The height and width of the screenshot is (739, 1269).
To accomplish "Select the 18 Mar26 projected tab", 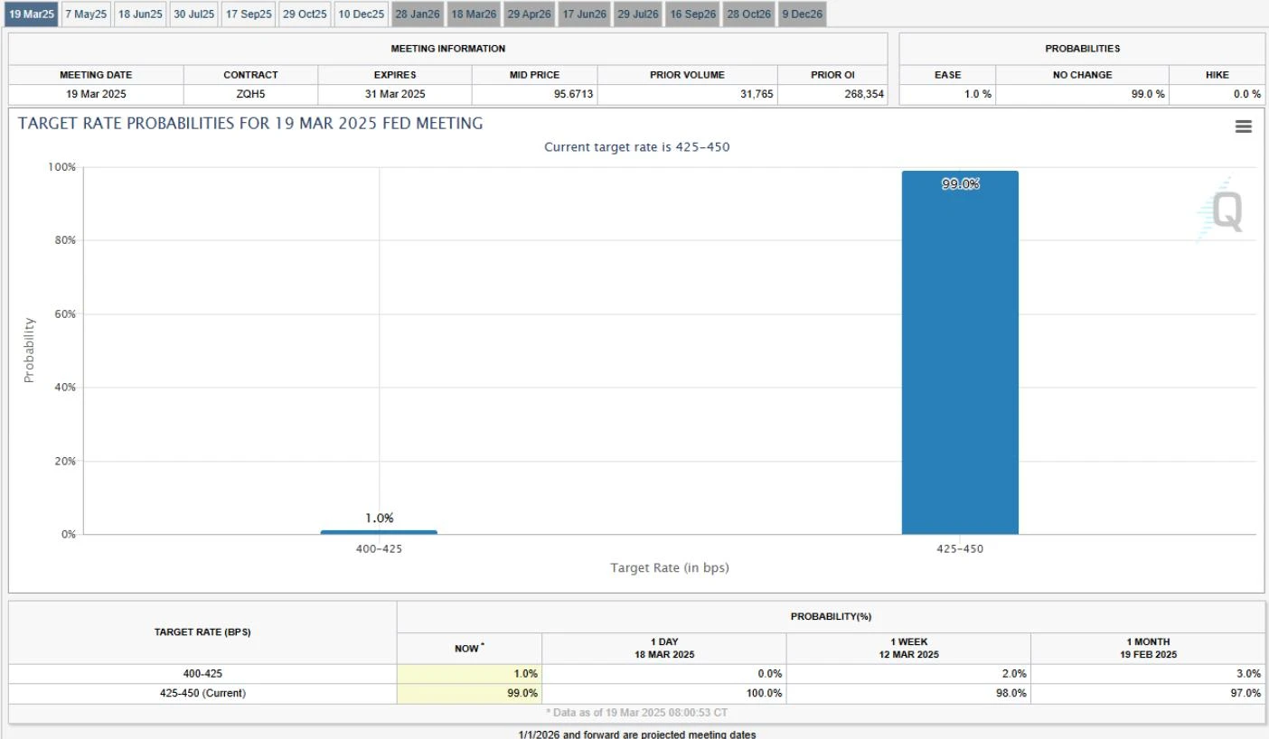I will click(474, 14).
